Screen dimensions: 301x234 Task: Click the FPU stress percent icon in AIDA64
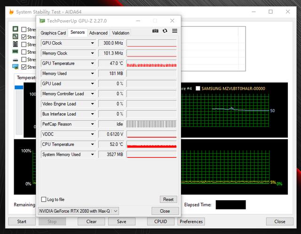[16, 37]
